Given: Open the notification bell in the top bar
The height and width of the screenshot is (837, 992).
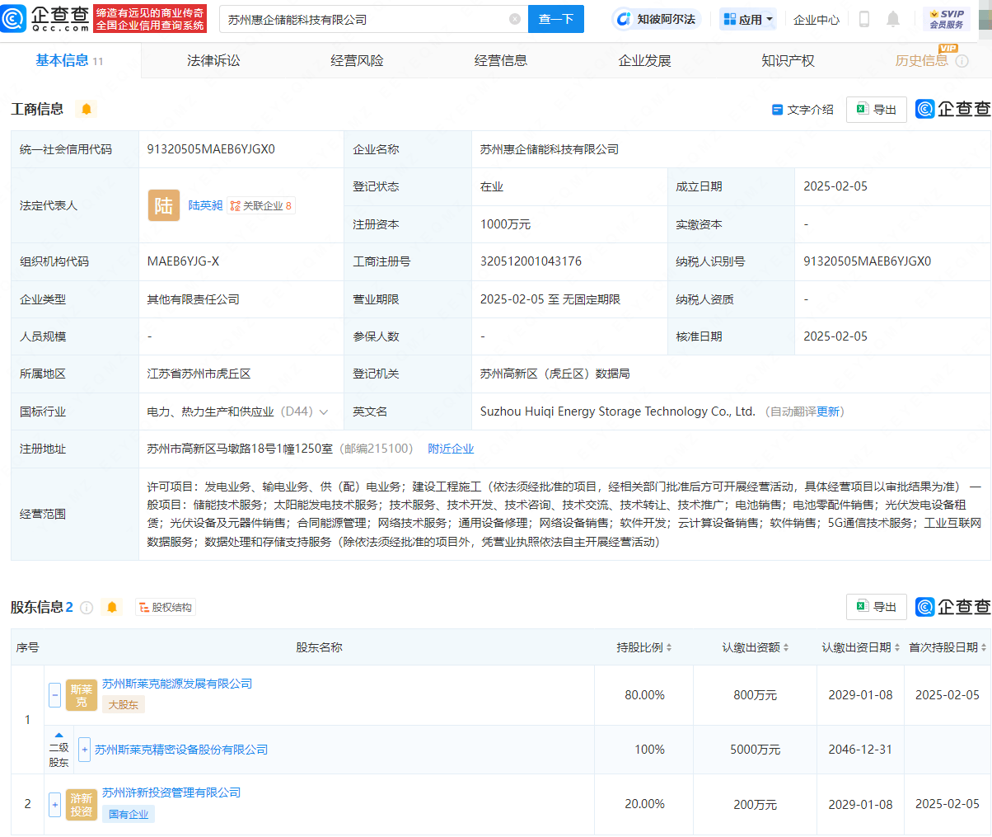Looking at the screenshot, I should pyautogui.click(x=895, y=19).
